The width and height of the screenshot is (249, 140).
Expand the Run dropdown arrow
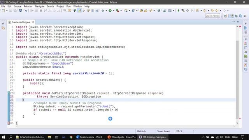click(x=113, y=10)
